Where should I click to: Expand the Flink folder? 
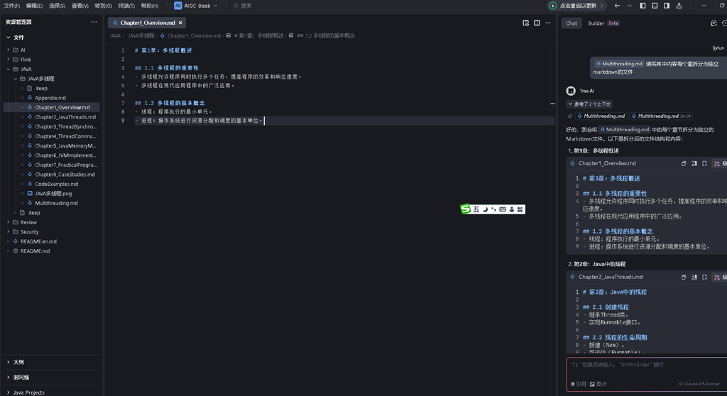click(26, 60)
